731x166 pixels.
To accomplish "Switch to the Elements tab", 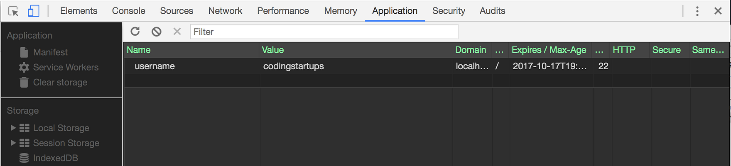I will (x=78, y=11).
